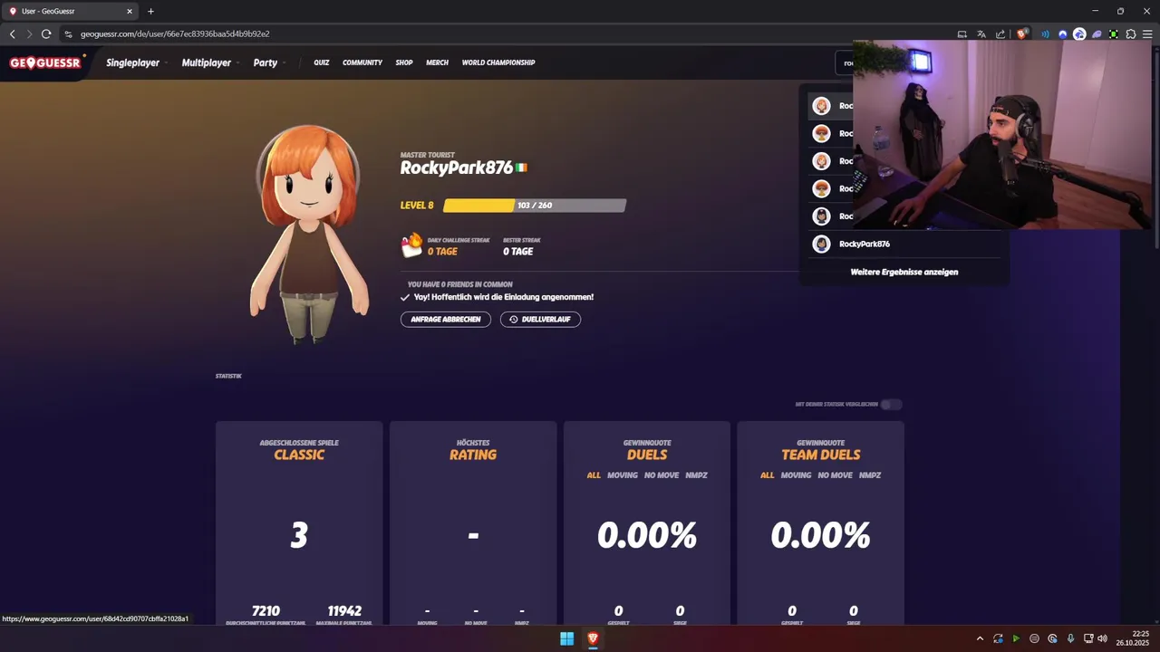Click the browser forward arrow
Image resolution: width=1160 pixels, height=652 pixels.
point(29,34)
